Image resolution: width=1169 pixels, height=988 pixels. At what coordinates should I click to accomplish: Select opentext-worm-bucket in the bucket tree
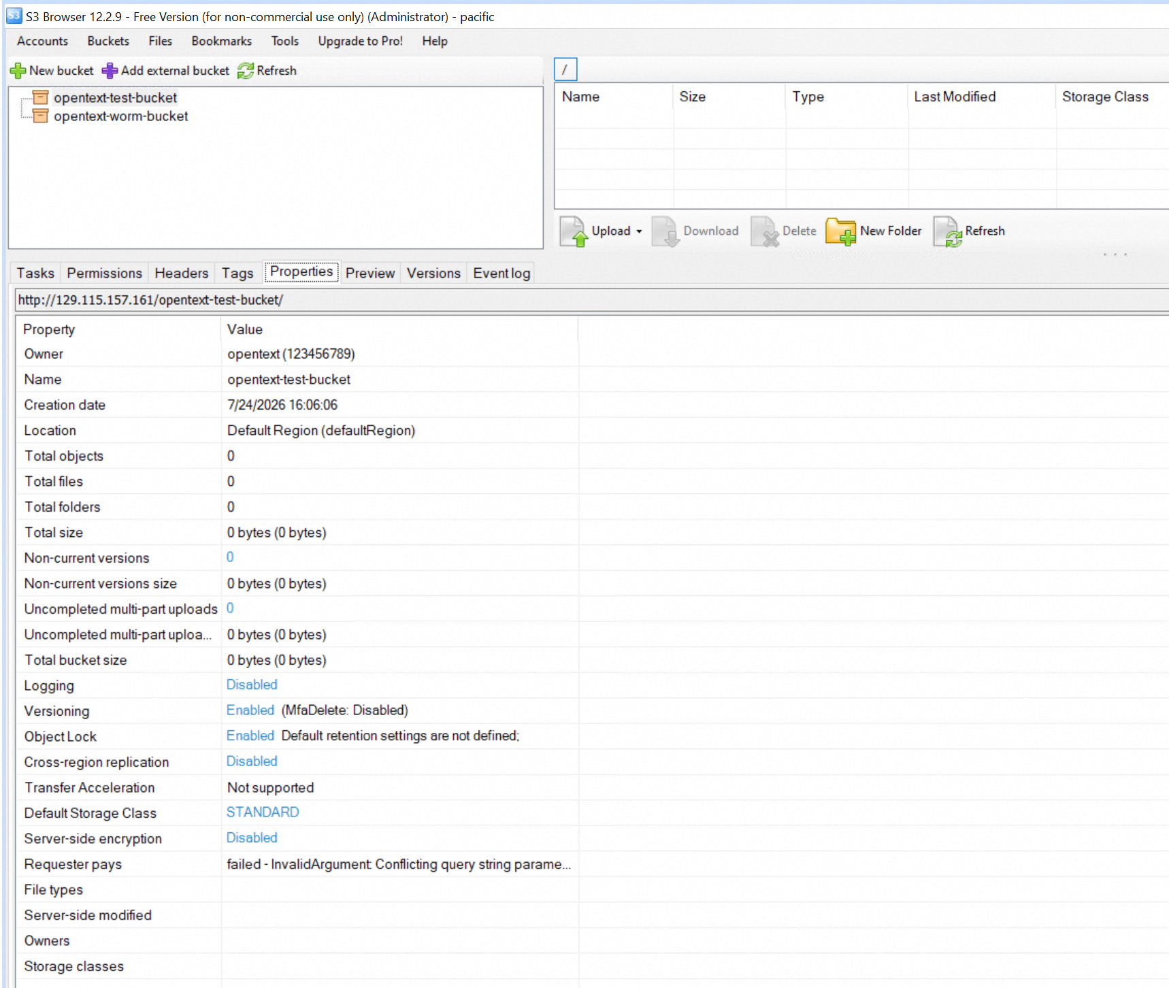coord(121,116)
